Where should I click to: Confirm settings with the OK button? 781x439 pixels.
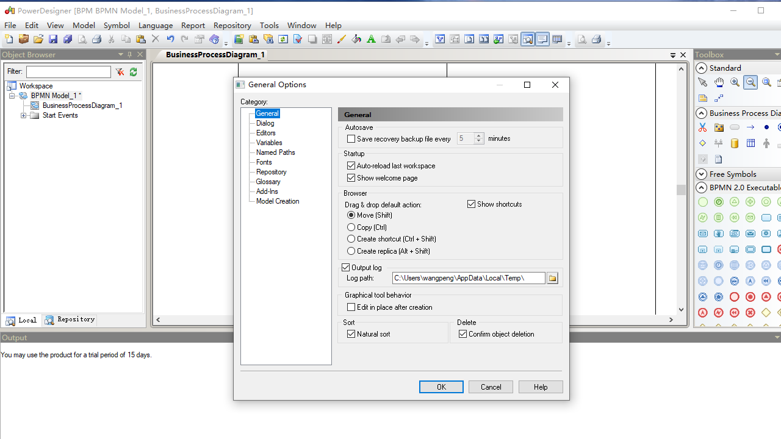pos(441,387)
